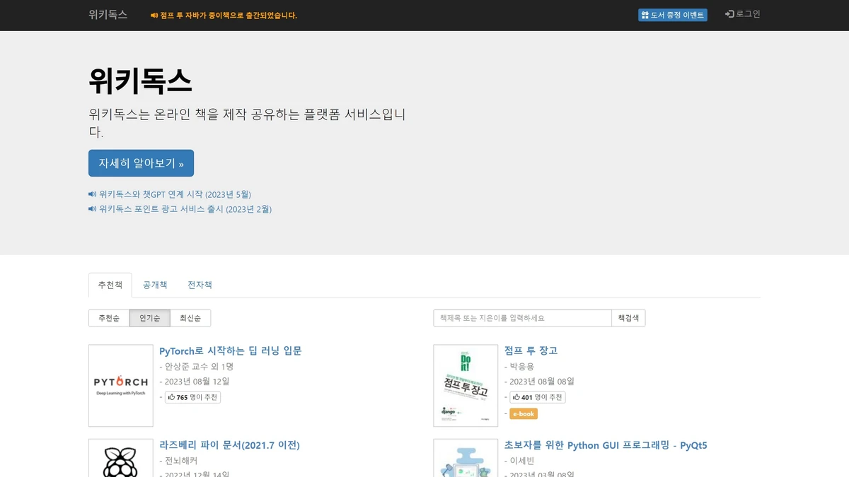The image size is (849, 477).
Task: Click the 765 명이 추천 badge
Action: click(x=193, y=397)
